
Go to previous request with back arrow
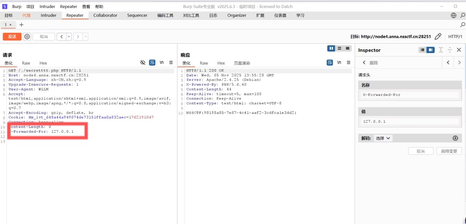(x=62, y=37)
